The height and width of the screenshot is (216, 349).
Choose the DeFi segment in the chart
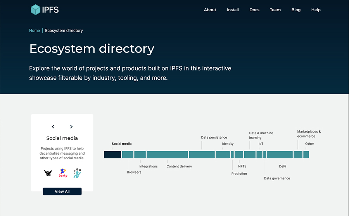click(x=280, y=155)
